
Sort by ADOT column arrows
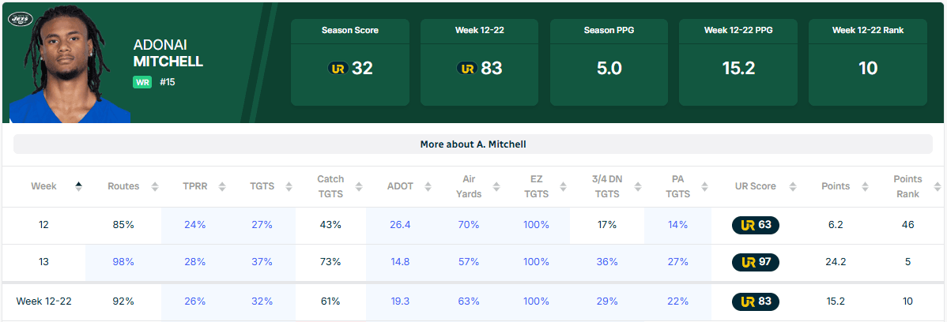point(426,186)
